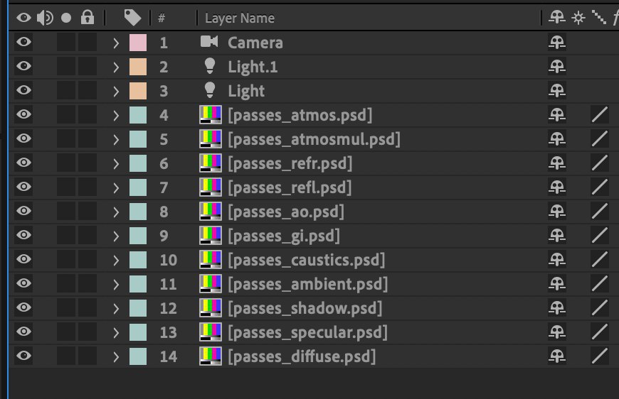Expand the passes_shadow.psd layer
Image resolution: width=619 pixels, height=399 pixels.
click(116, 308)
